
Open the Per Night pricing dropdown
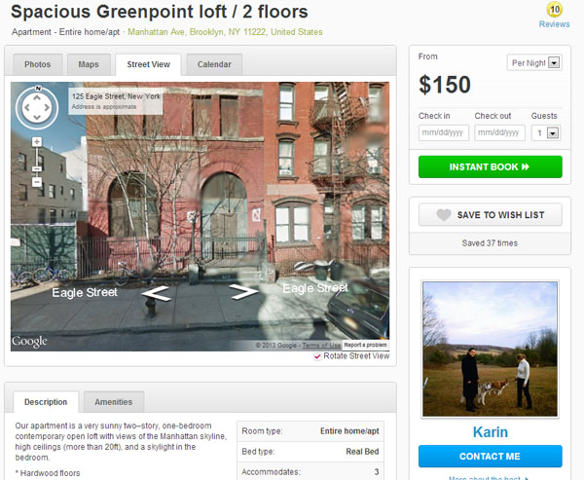pyautogui.click(x=534, y=62)
